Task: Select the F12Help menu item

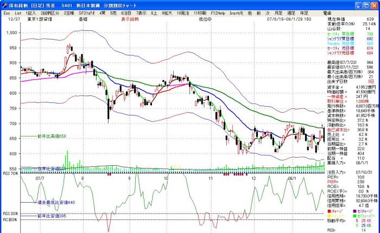Action: tap(218, 12)
